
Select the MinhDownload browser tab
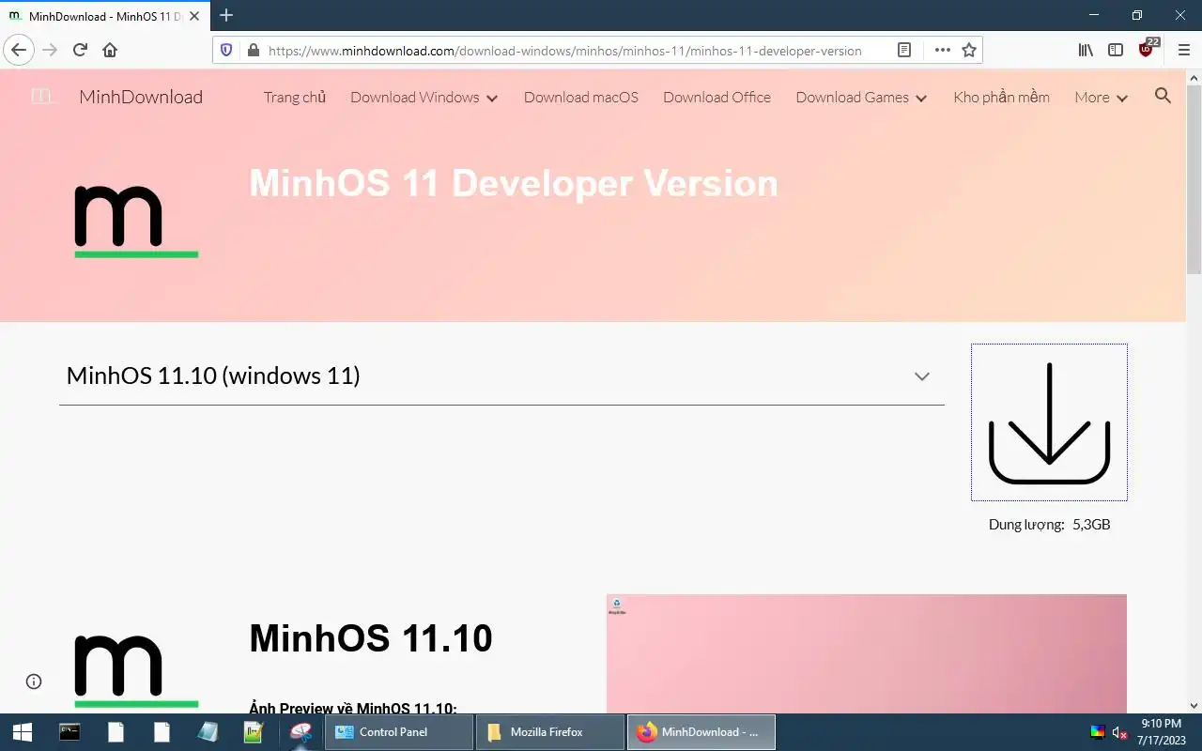(x=106, y=16)
